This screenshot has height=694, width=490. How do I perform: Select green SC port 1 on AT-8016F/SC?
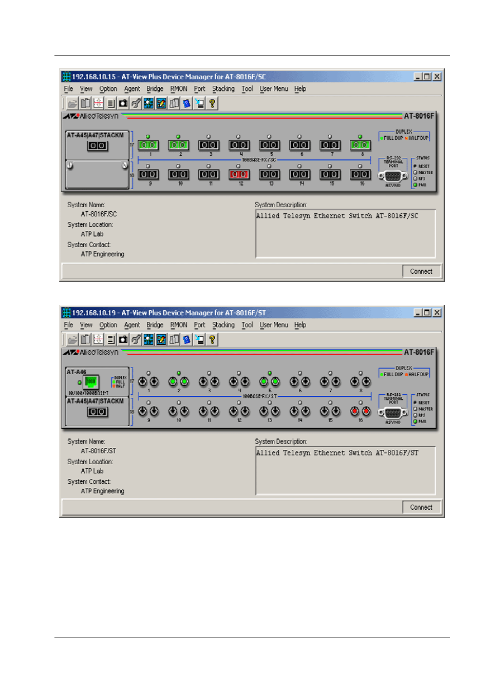coord(148,145)
